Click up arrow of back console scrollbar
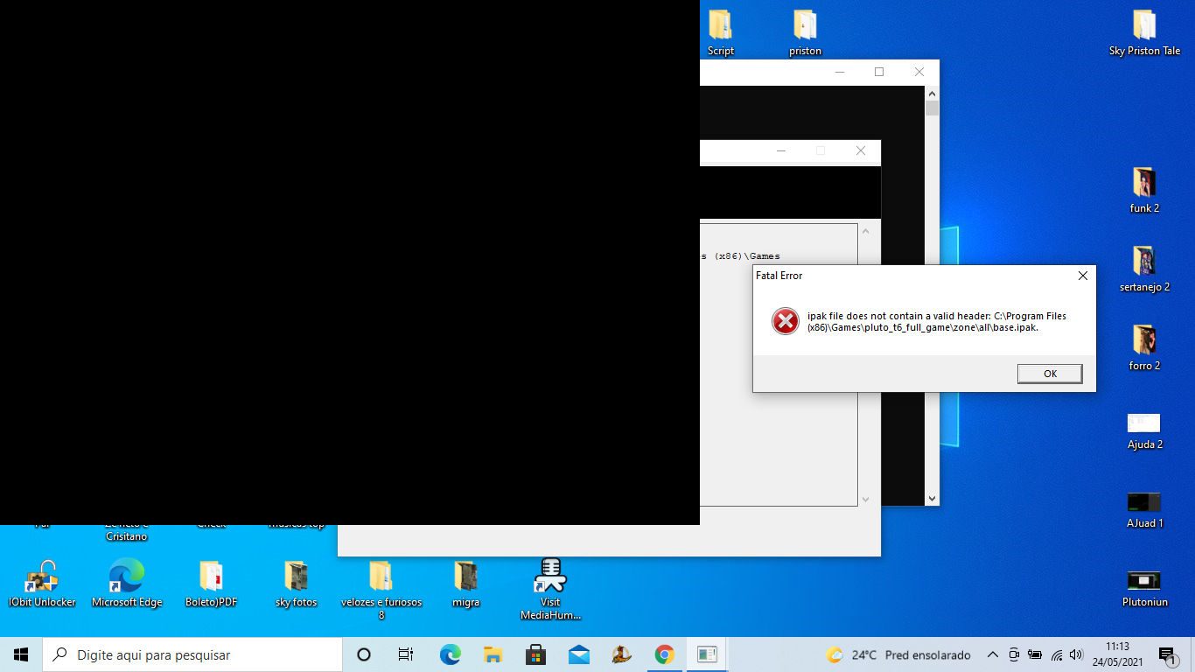The image size is (1195, 672). pos(932,94)
